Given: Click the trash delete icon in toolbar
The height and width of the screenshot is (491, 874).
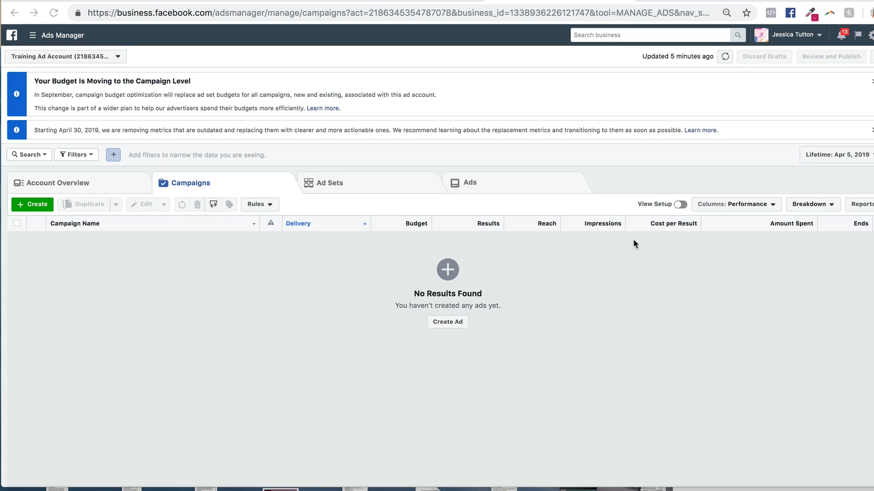Looking at the screenshot, I should [197, 205].
